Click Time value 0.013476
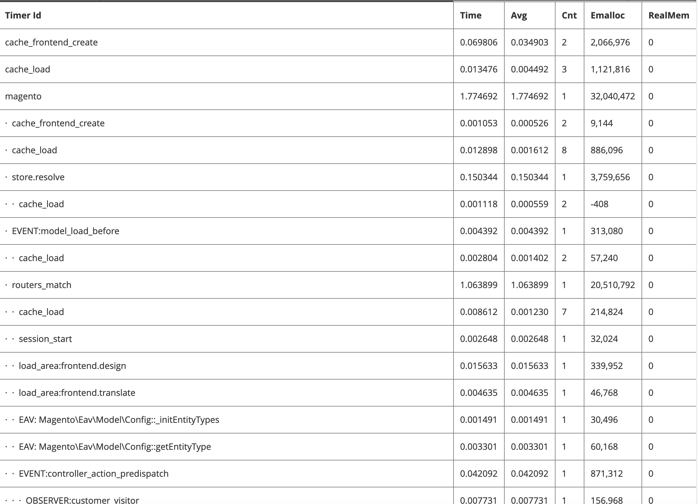The width and height of the screenshot is (698, 504). click(x=479, y=69)
